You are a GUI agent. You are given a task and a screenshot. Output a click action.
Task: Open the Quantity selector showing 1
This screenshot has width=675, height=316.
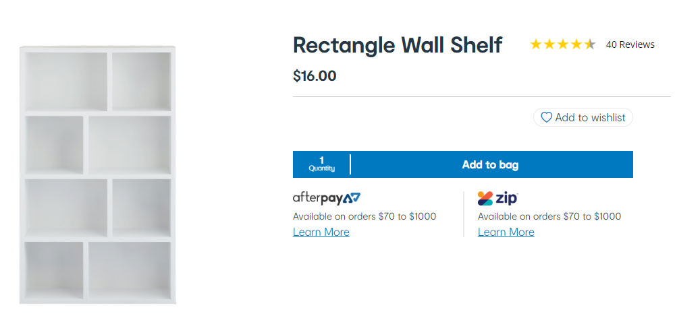[321, 164]
